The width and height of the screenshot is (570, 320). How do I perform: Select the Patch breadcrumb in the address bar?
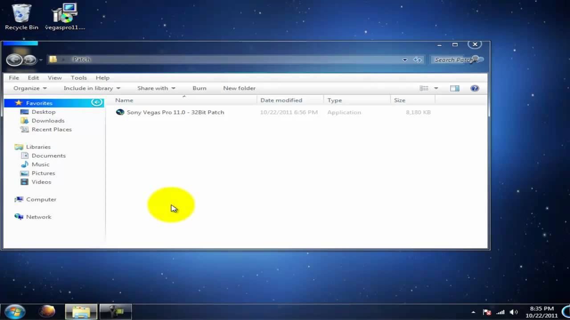[81, 59]
